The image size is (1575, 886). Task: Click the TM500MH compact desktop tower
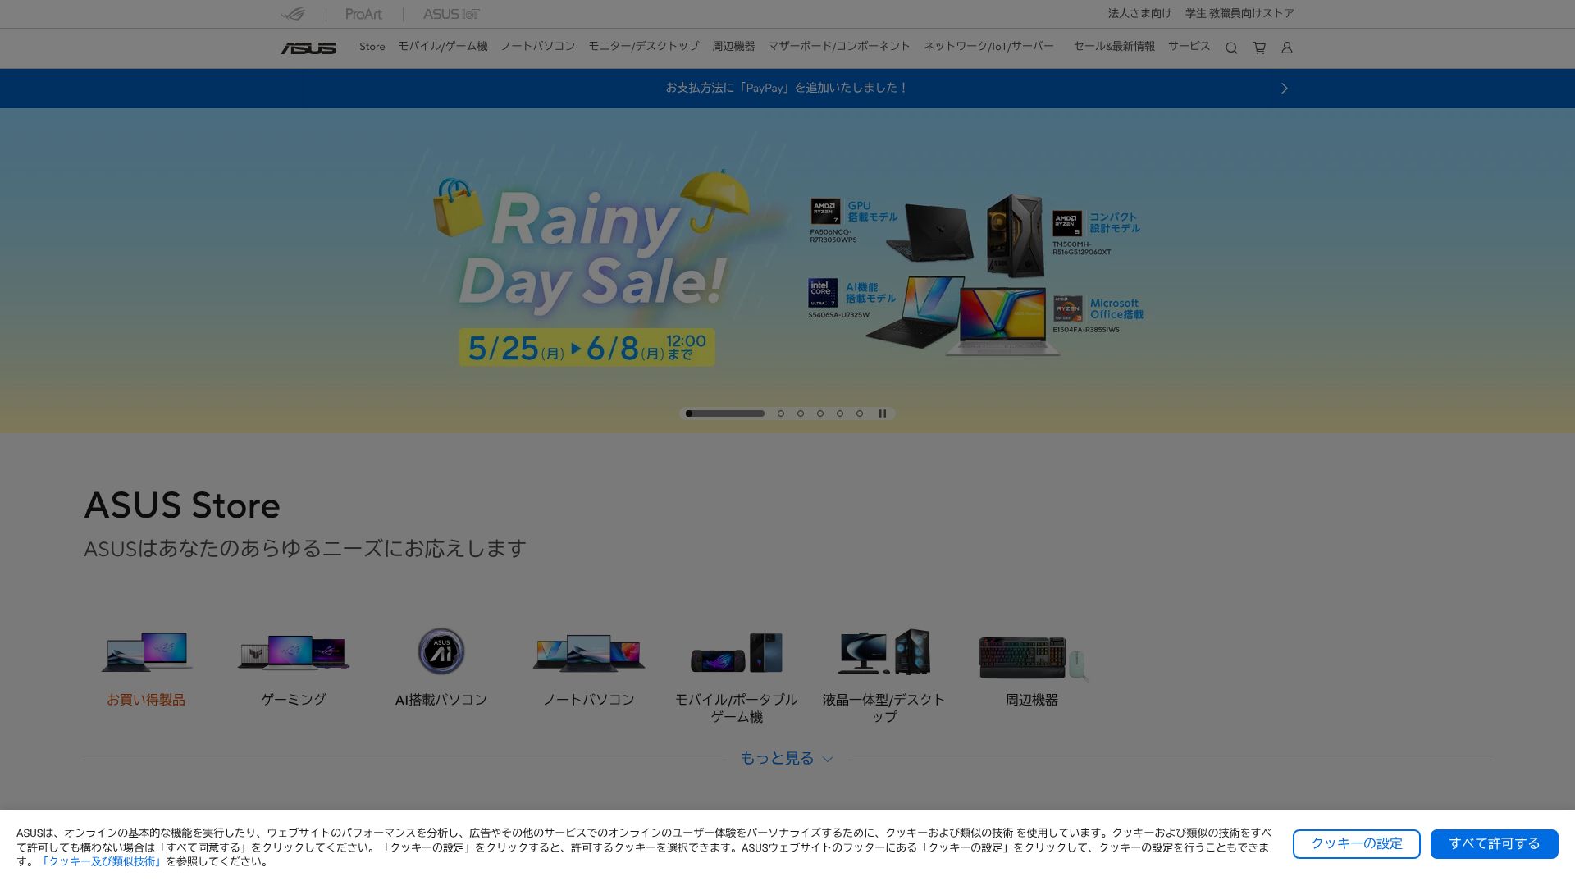tap(1016, 235)
